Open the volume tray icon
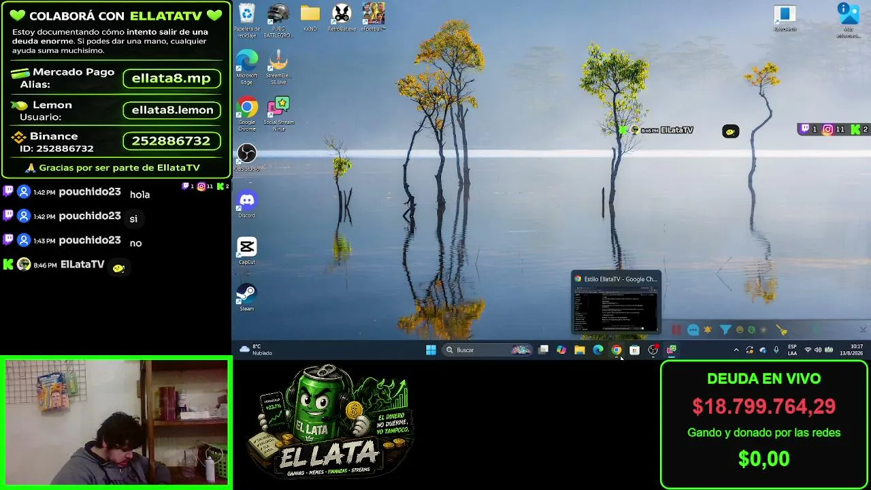This screenshot has width=871, height=490. [x=819, y=350]
